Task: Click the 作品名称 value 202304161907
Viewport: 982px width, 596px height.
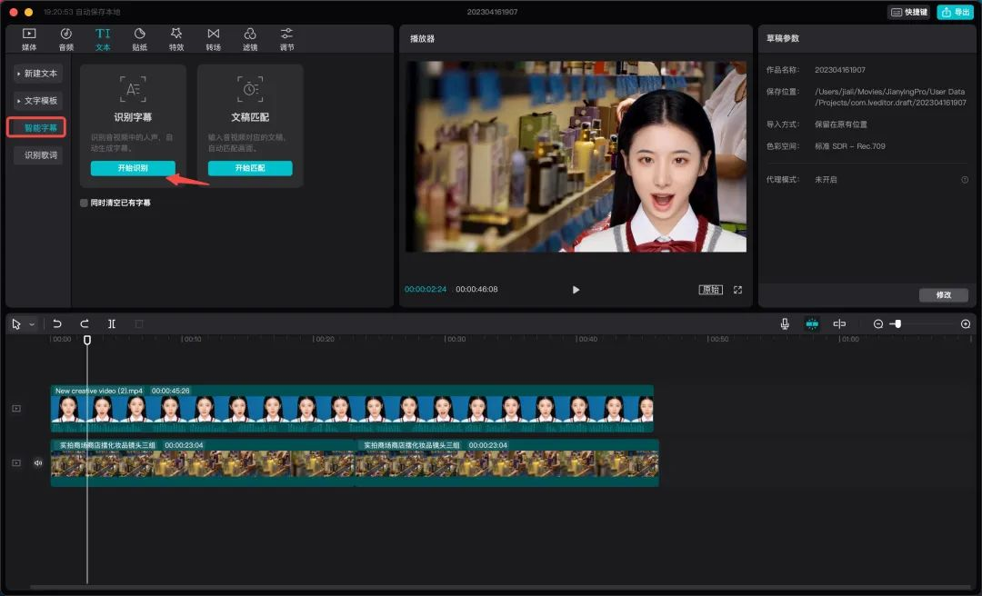Action: tap(840, 69)
